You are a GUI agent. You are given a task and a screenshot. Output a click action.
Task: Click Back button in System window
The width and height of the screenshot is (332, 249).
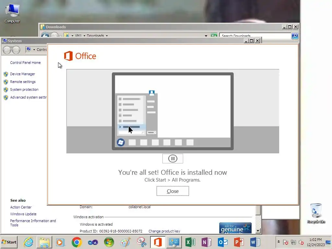(7, 50)
